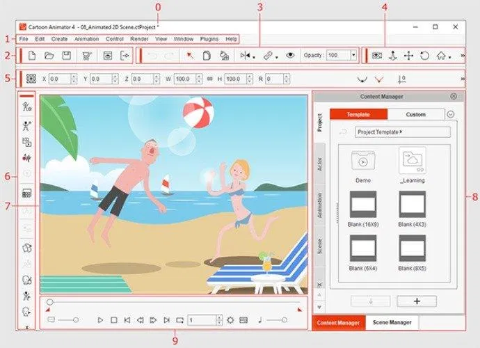Click the X position input field
This screenshot has width=480, height=348.
[60, 79]
